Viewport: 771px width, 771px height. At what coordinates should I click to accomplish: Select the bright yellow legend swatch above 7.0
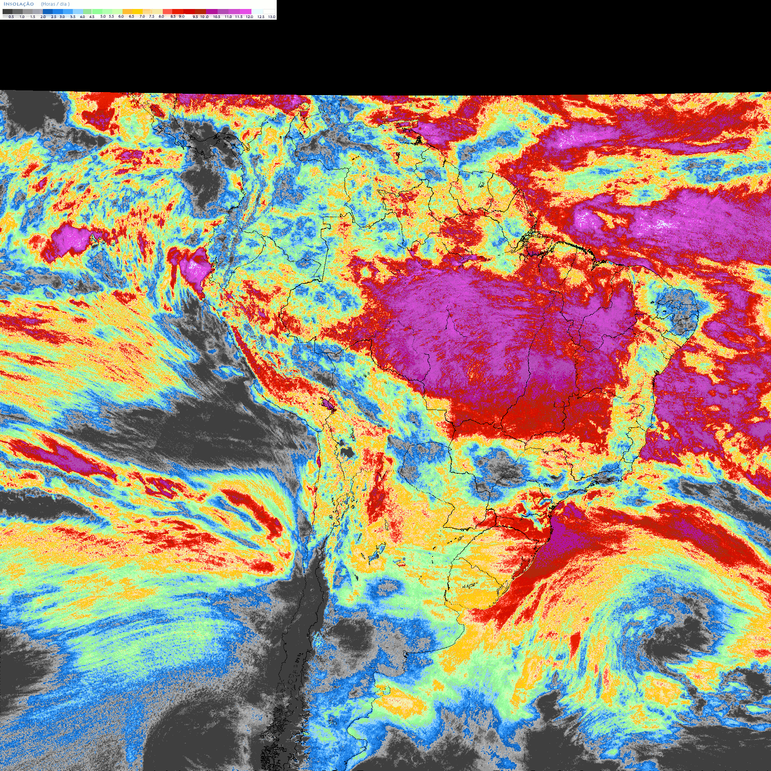pyautogui.click(x=137, y=12)
